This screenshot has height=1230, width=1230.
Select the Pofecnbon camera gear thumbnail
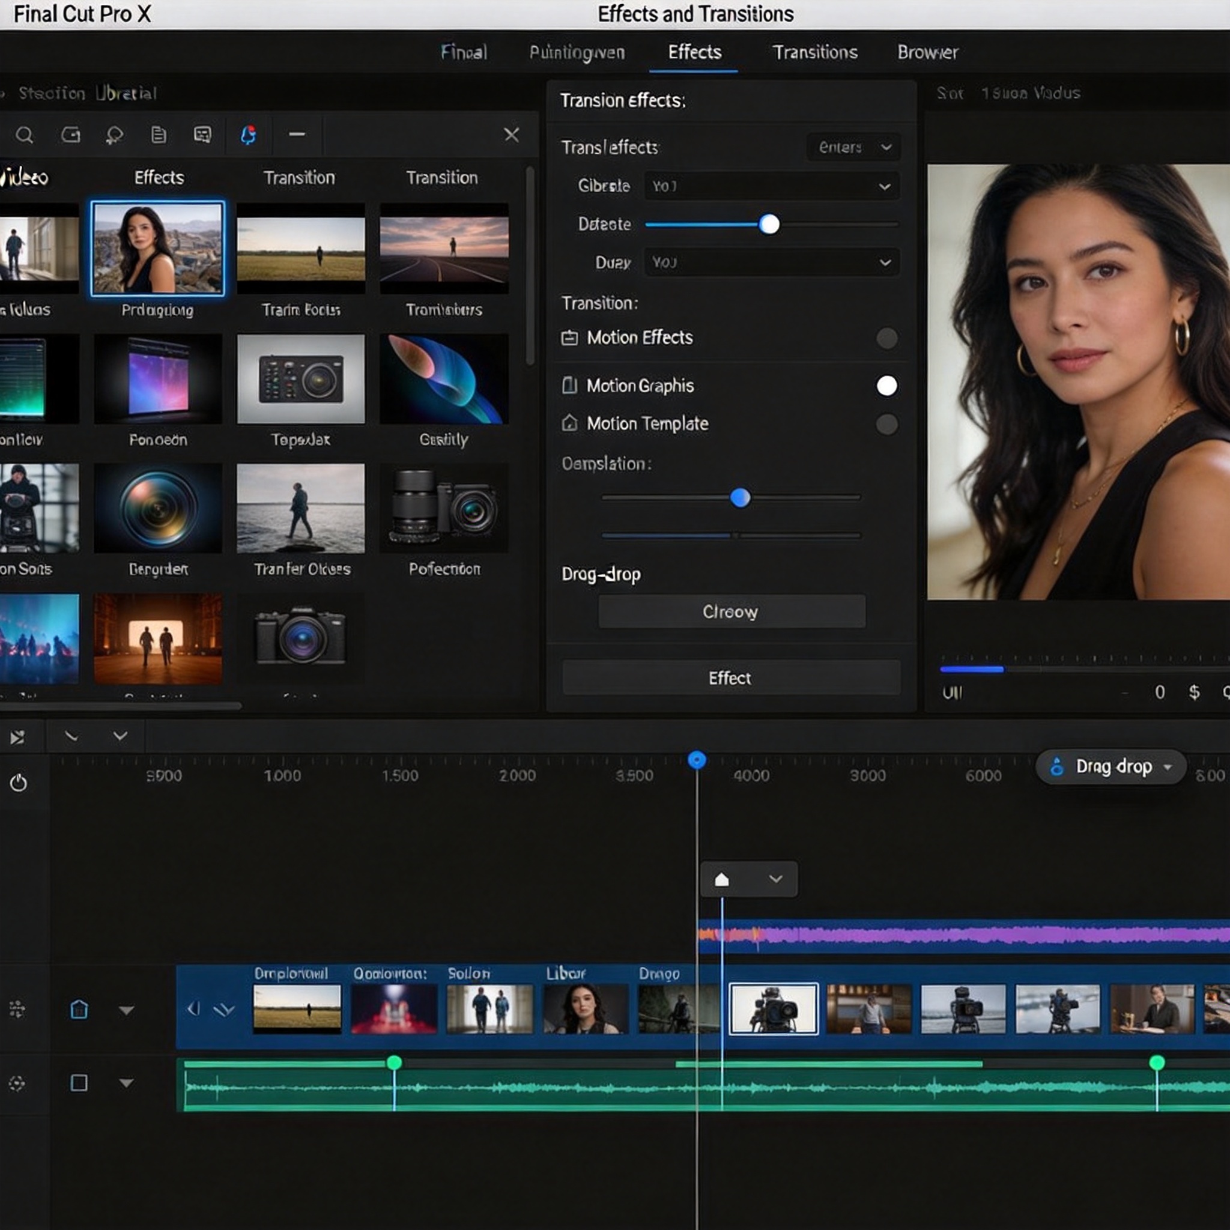[x=444, y=508]
